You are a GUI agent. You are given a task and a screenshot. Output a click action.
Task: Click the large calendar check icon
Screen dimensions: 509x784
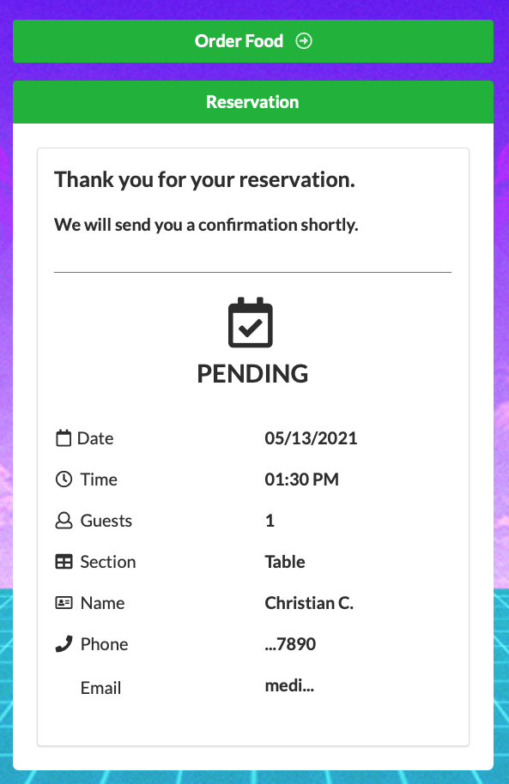[x=251, y=323]
